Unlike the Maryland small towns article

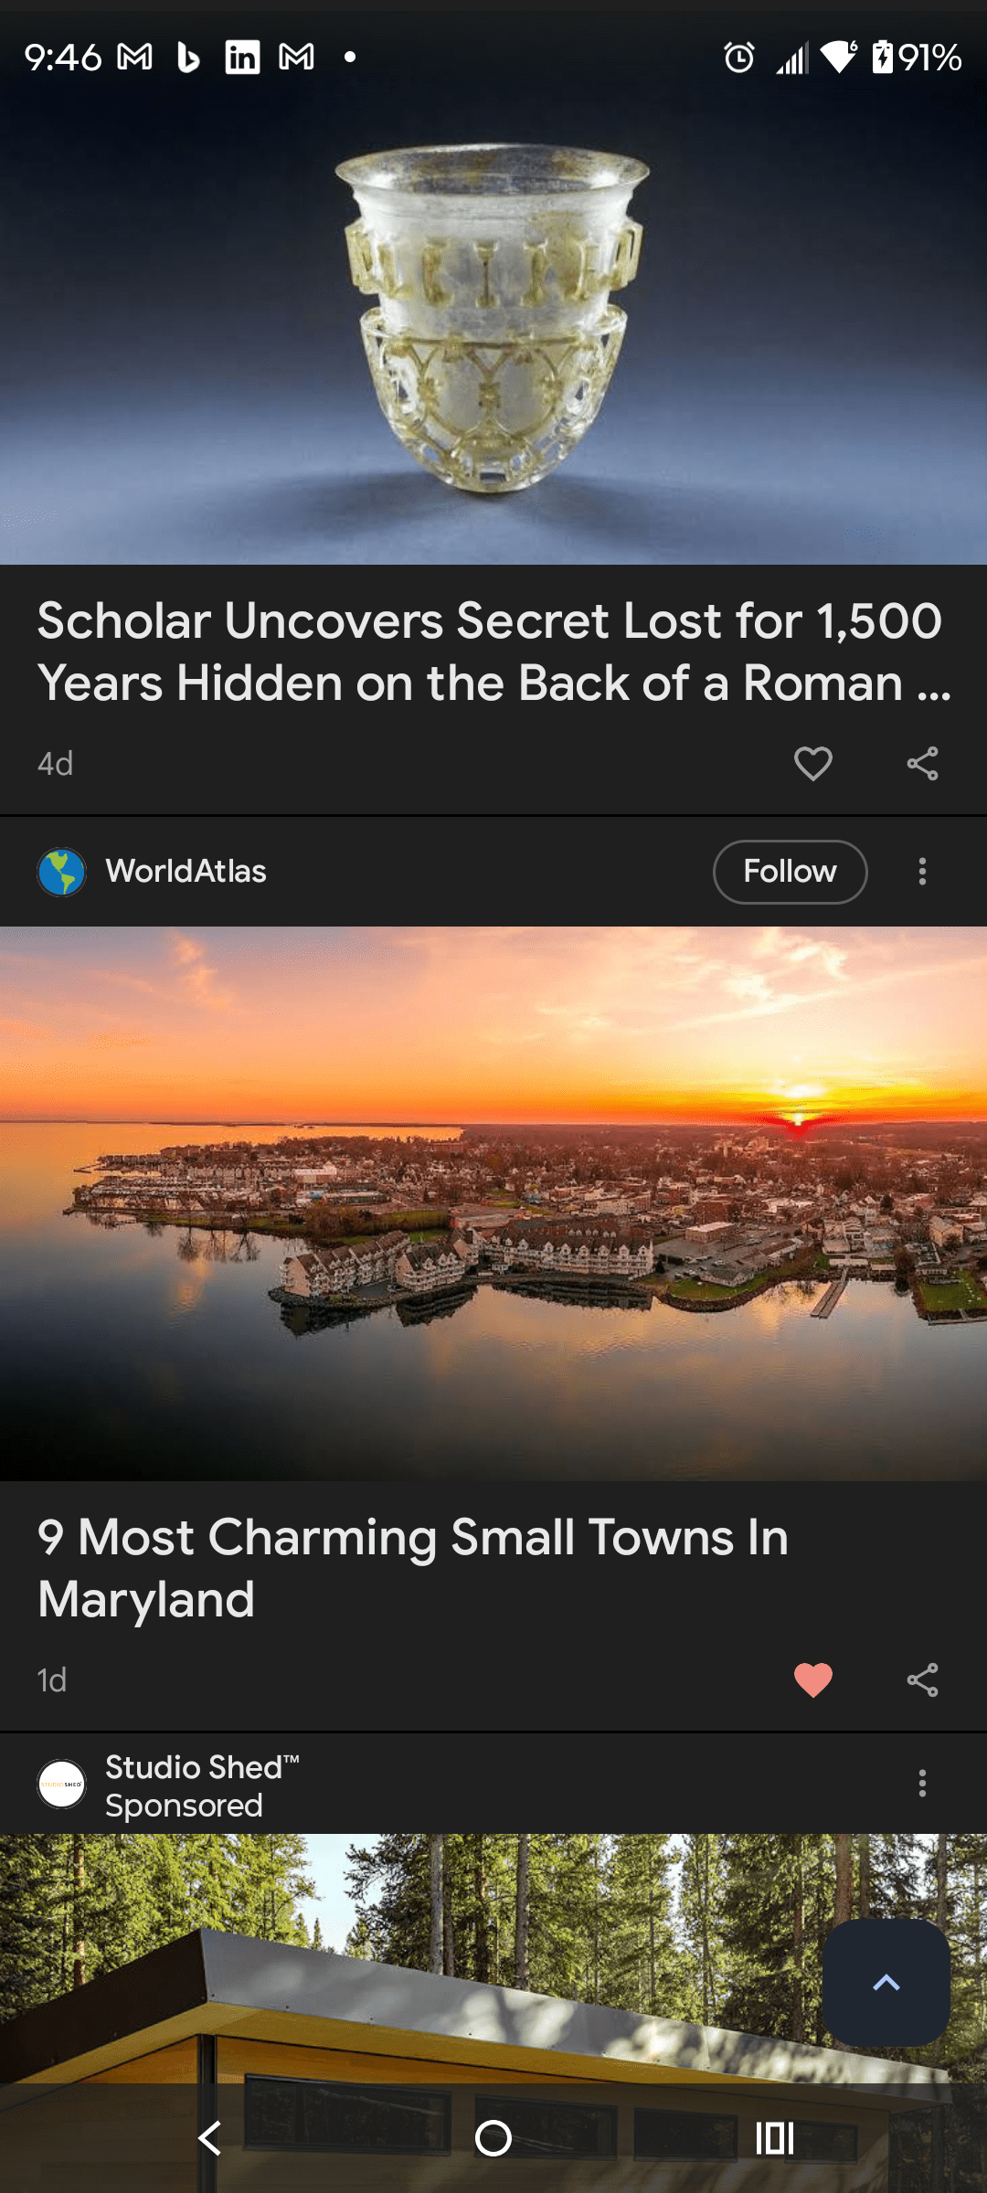[812, 1679]
